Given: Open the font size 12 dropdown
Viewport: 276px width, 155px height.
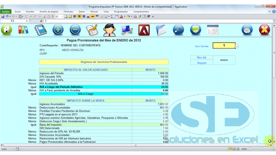Looking at the screenshot, I should [62, 17].
